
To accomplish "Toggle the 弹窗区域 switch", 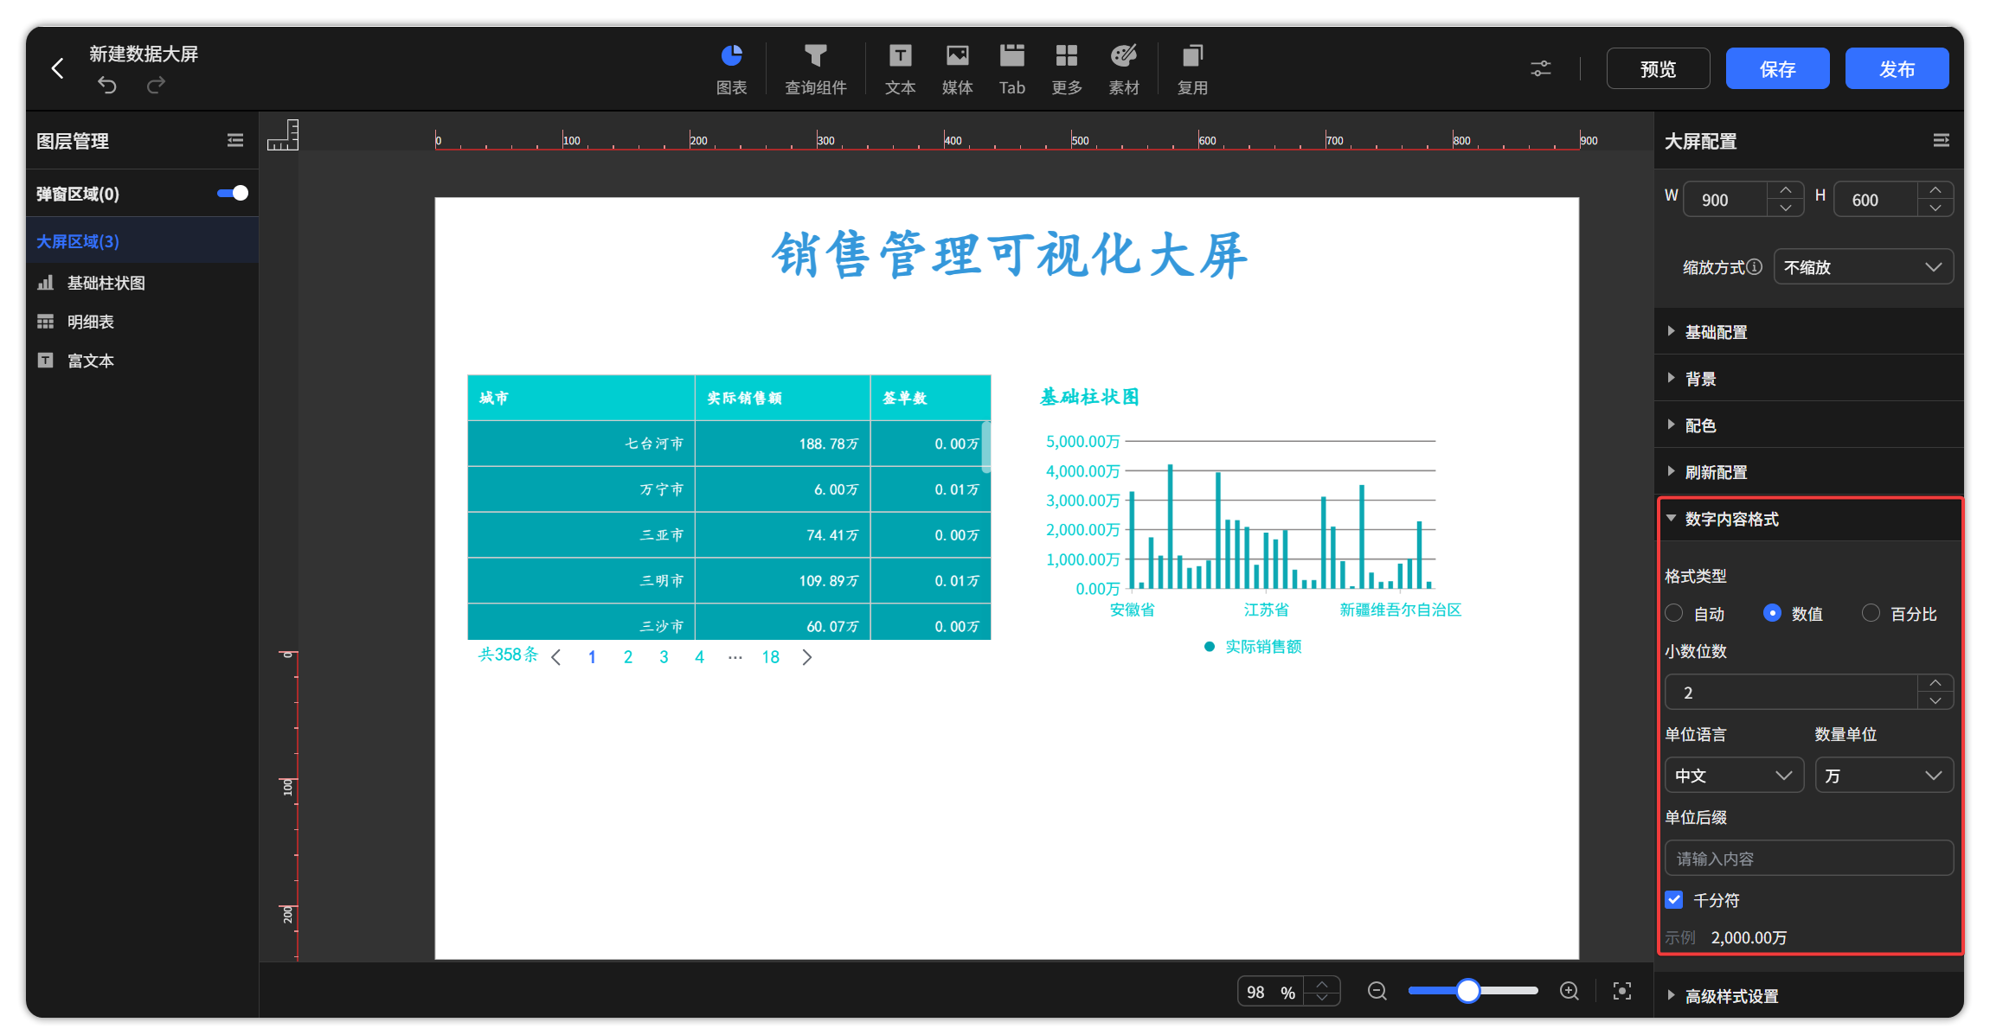I will [x=233, y=193].
